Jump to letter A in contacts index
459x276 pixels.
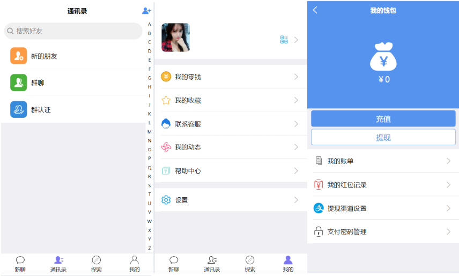[x=149, y=24]
